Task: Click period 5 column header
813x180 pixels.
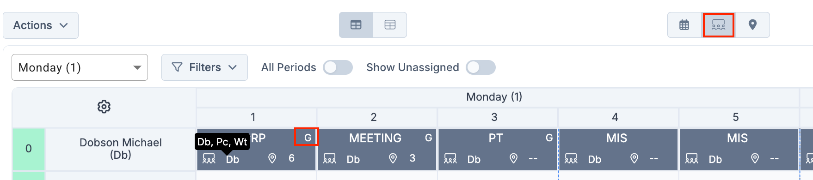Action: pos(736,117)
